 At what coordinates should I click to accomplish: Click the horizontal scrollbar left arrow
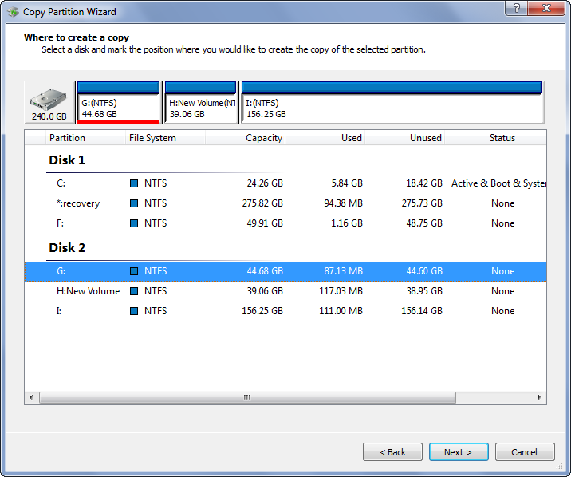point(31,397)
